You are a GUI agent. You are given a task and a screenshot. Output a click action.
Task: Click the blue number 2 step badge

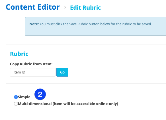[x=40, y=94]
